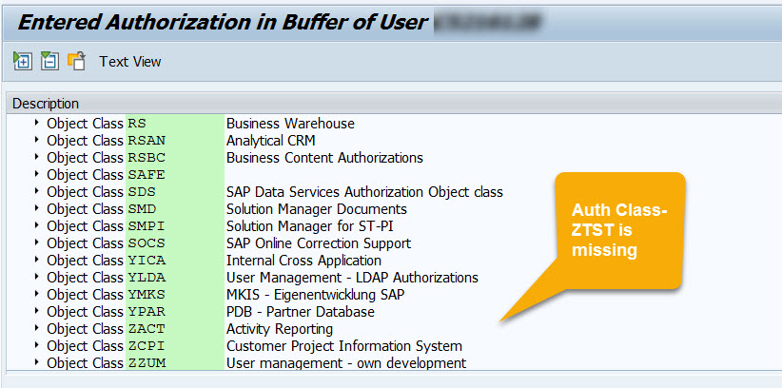Click the Collapse subtree toolbar icon
The height and width of the screenshot is (388, 782).
click(x=49, y=62)
